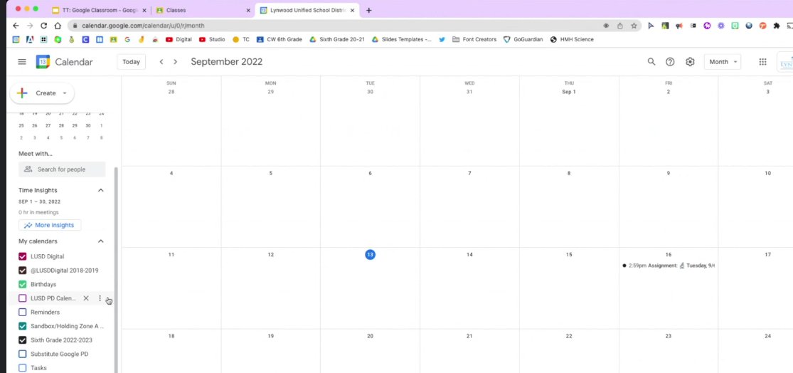The image size is (793, 373).
Task: Open the Google apps grid
Action: click(762, 62)
